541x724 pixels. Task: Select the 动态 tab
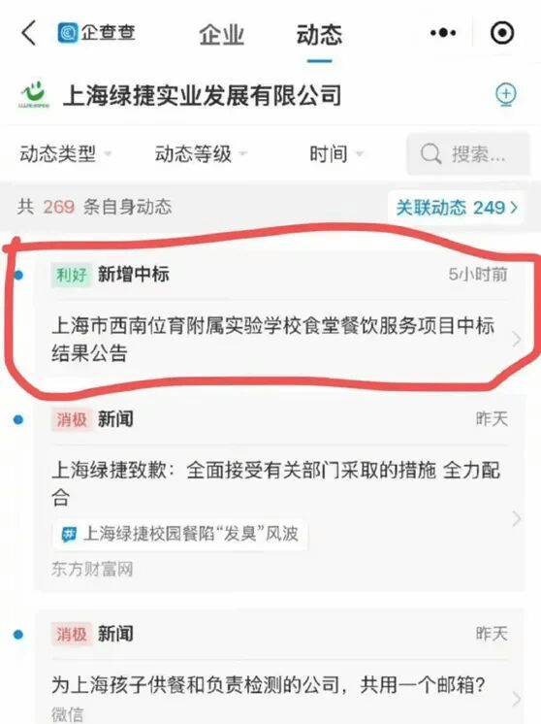(319, 35)
